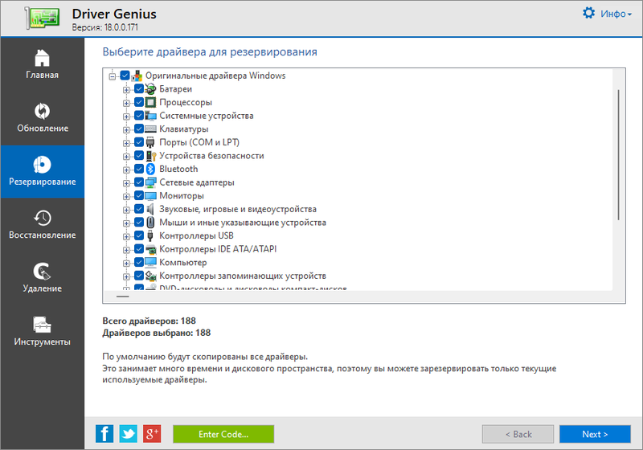Click the horizontal scrollbar thumb in list

point(123,297)
